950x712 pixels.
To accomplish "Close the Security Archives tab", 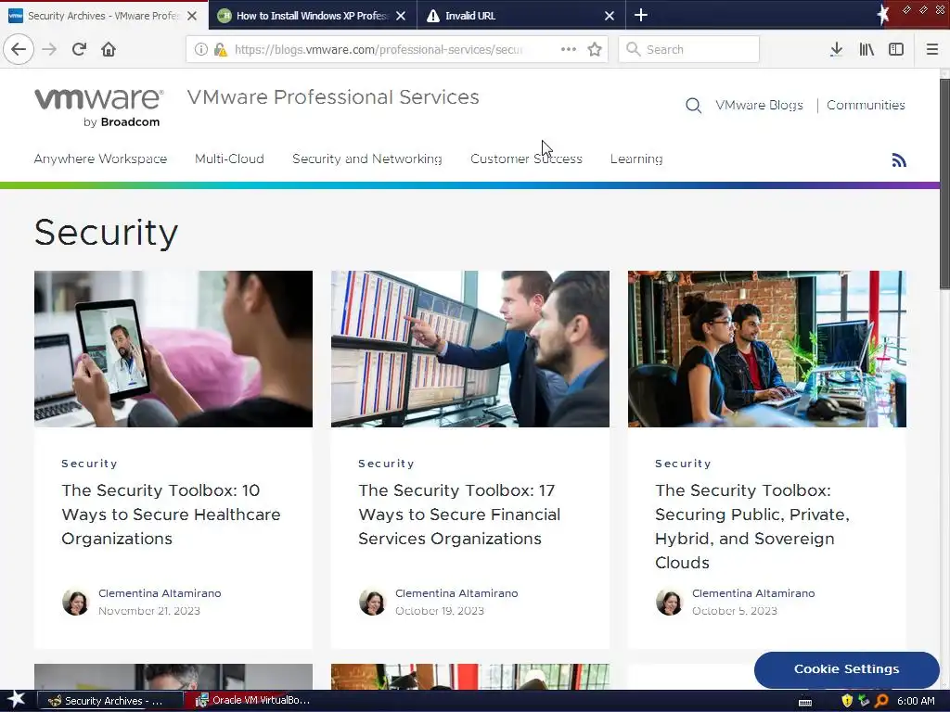I will 192,16.
